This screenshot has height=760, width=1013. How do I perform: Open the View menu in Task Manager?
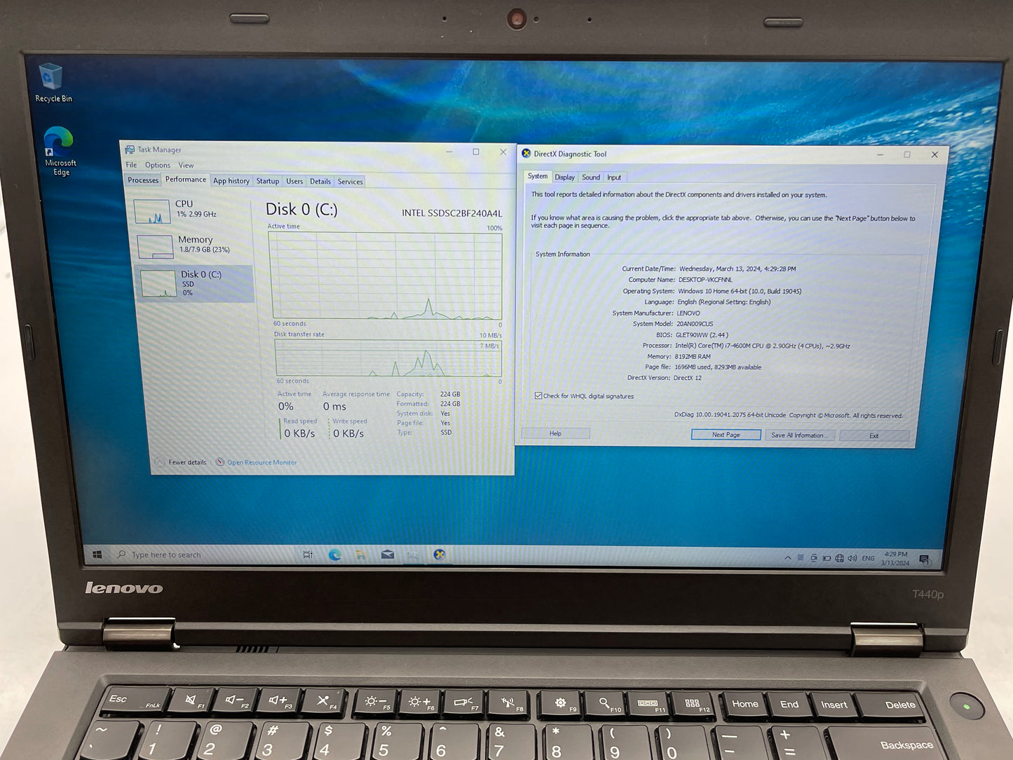point(185,165)
